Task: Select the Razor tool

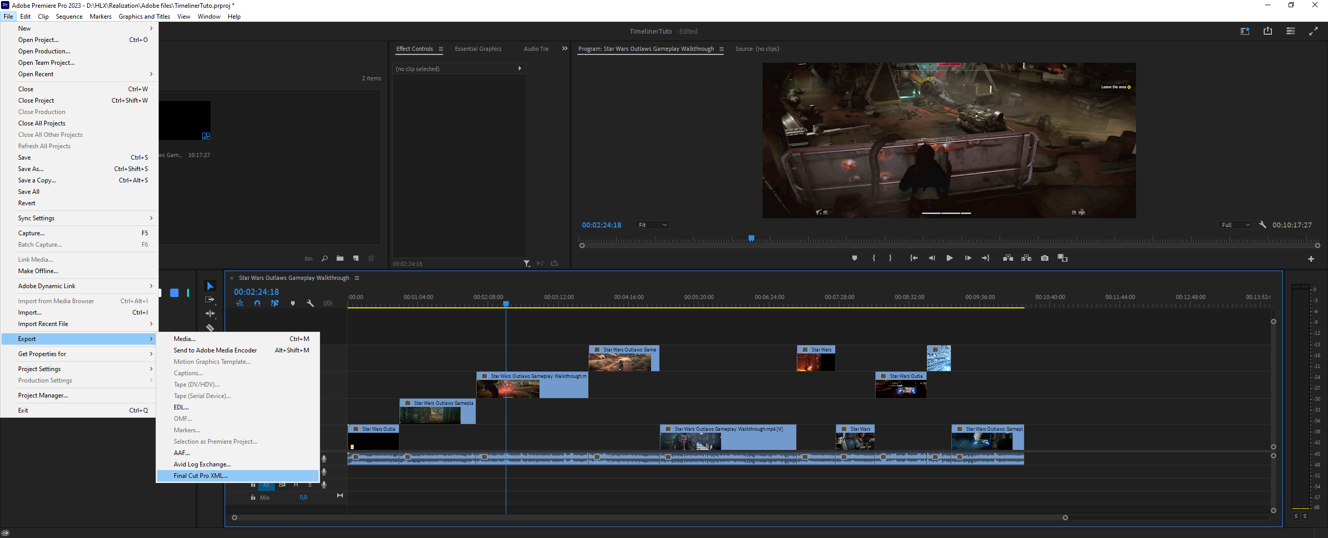Action: 210,328
